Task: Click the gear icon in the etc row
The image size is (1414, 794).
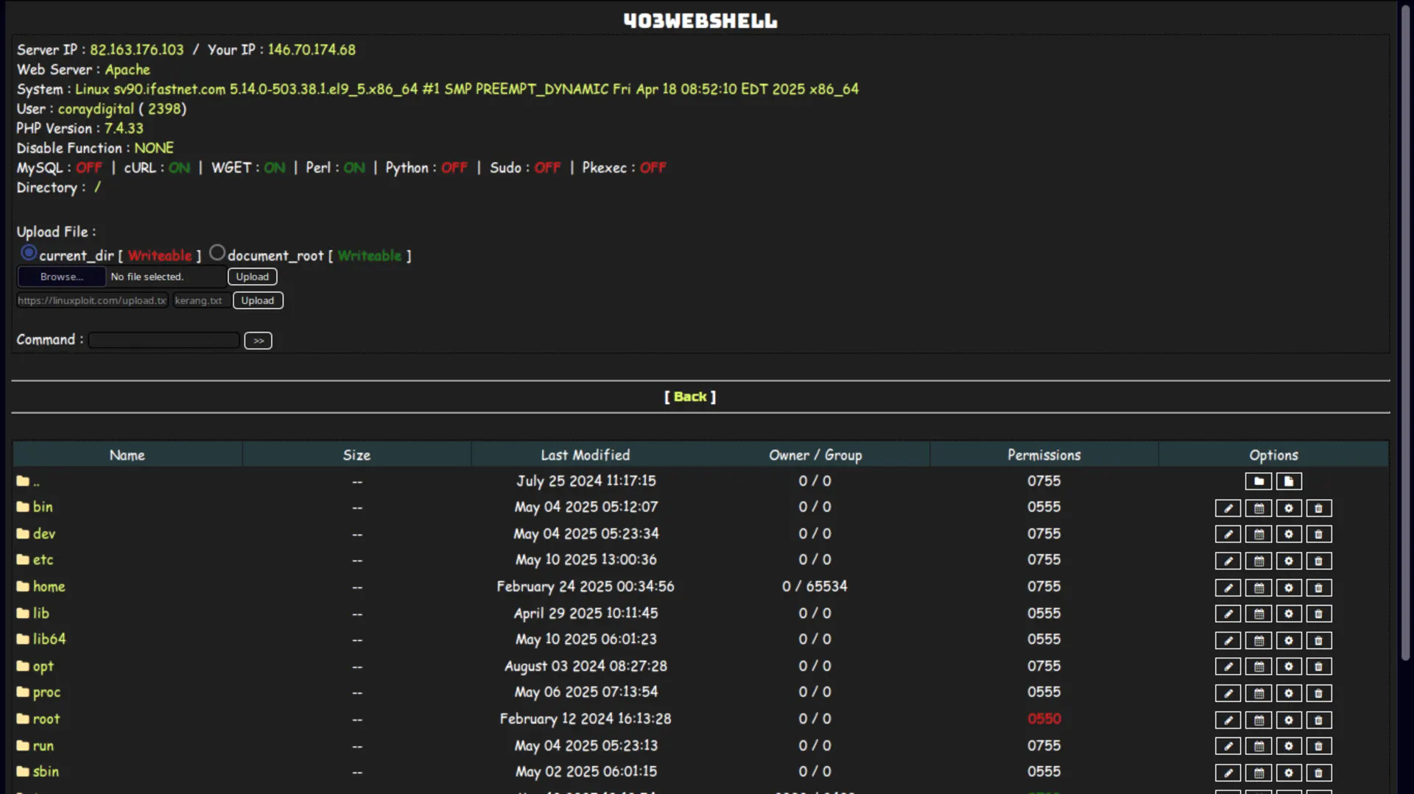Action: [x=1289, y=561]
